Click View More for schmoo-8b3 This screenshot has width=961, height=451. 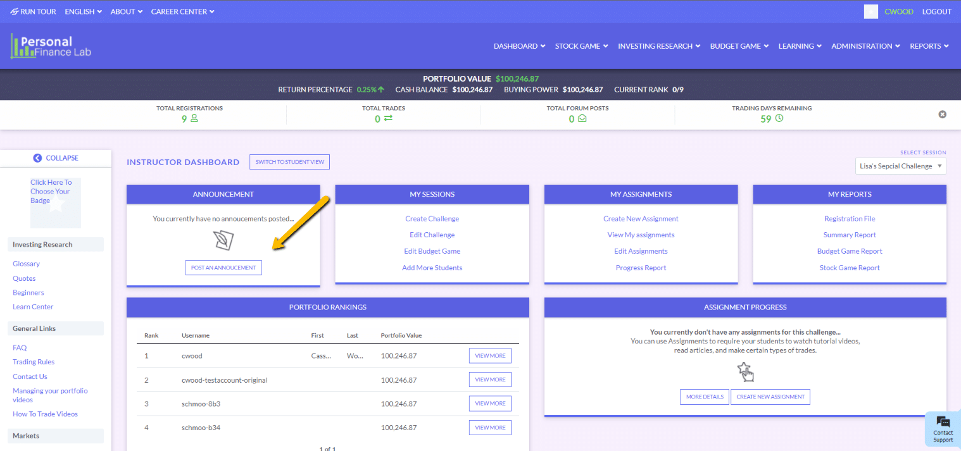click(x=490, y=404)
